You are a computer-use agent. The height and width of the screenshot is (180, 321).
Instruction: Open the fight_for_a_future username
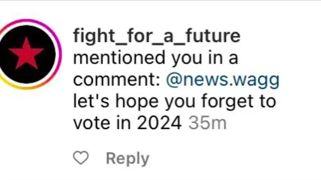point(156,36)
